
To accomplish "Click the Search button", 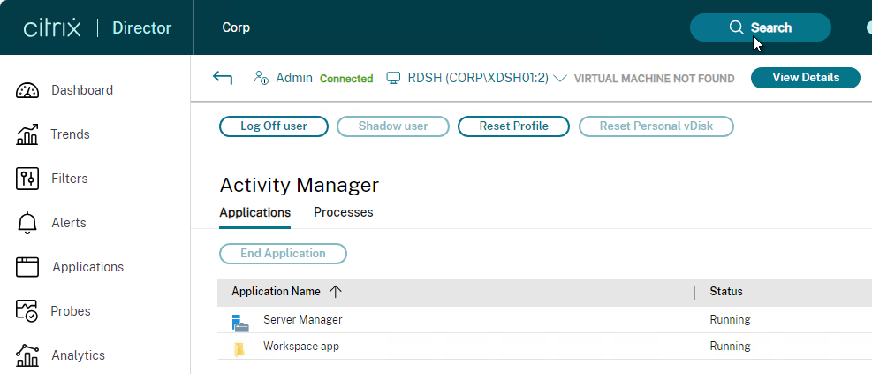I will click(760, 27).
